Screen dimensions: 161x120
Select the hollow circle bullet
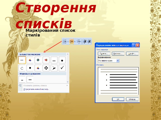22,68
